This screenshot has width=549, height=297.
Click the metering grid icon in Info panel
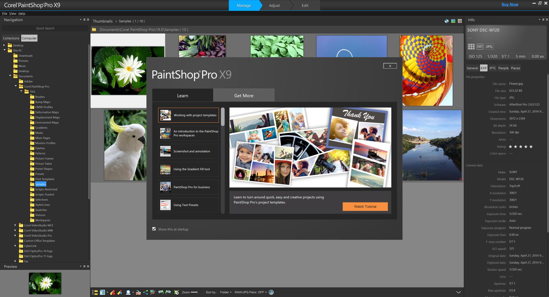click(x=471, y=47)
